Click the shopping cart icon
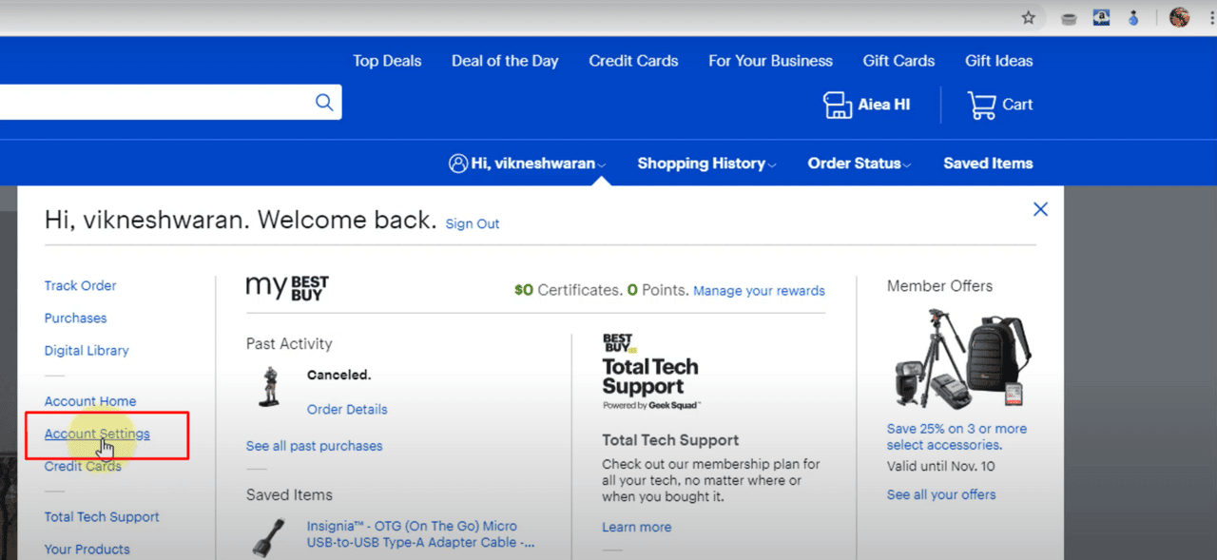Viewport: 1217px width, 560px height. (x=981, y=105)
